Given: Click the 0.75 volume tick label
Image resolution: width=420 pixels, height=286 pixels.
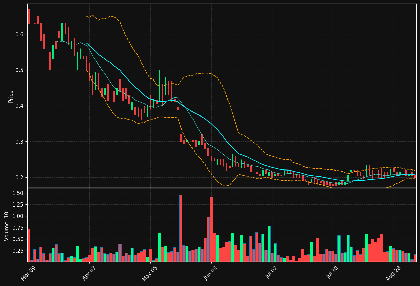Looking at the screenshot, I should click(18, 228).
